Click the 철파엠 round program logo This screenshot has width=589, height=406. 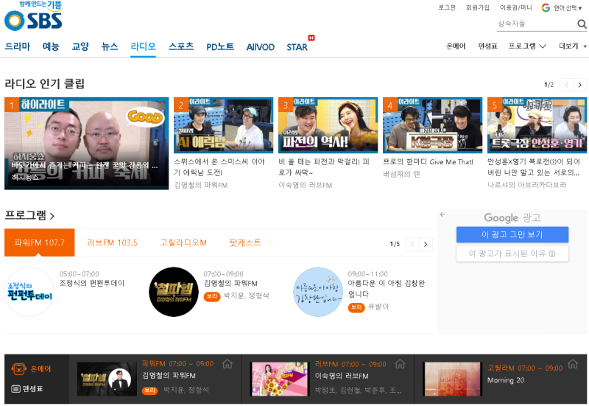pyautogui.click(x=174, y=292)
